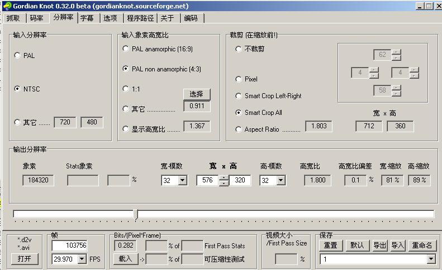Select PAL anamorphic (16:9) ratio
442x270 pixels.
coord(126,49)
